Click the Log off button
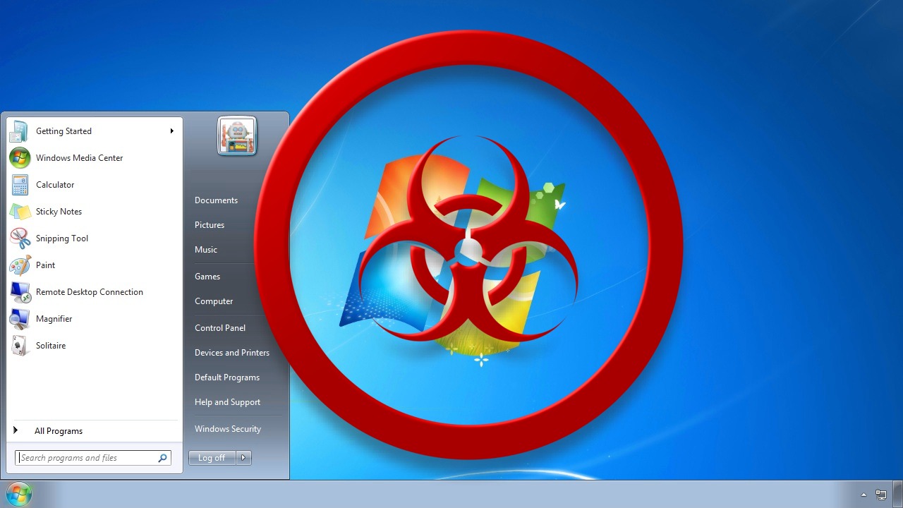This screenshot has height=508, width=903. [x=212, y=458]
